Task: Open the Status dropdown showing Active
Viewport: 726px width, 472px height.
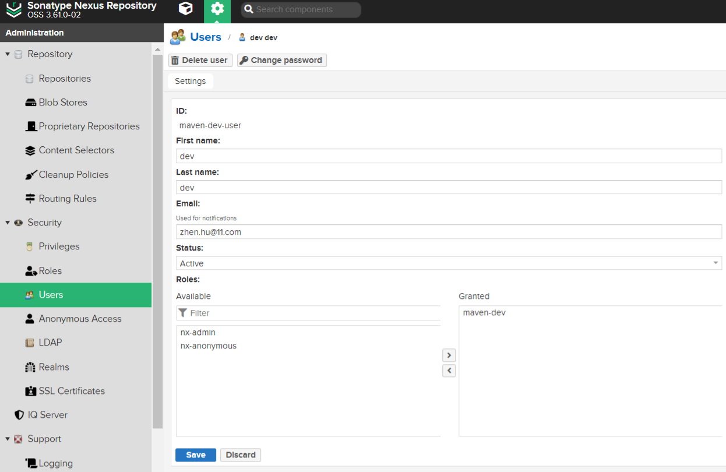Action: click(448, 263)
